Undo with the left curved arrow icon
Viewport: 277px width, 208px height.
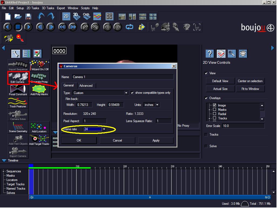coord(41,16)
